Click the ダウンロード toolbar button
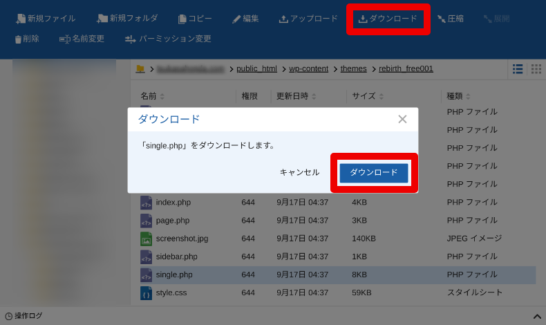 coord(388,19)
